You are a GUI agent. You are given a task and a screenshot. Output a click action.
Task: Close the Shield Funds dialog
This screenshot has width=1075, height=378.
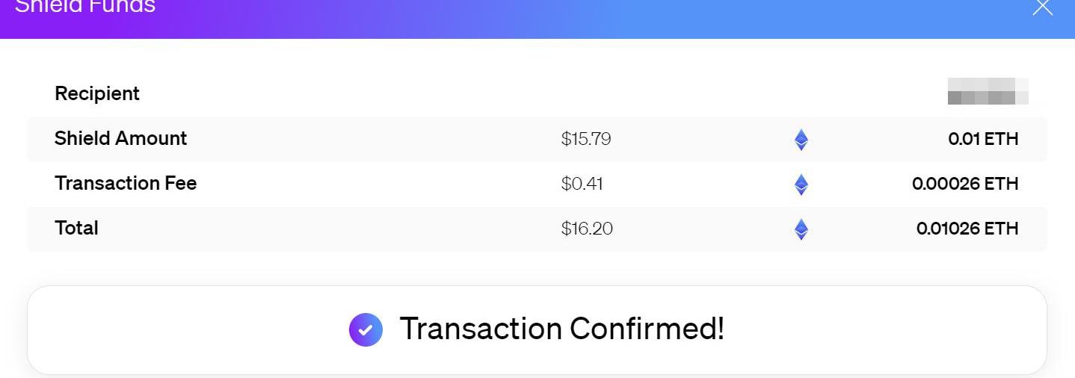click(1042, 7)
